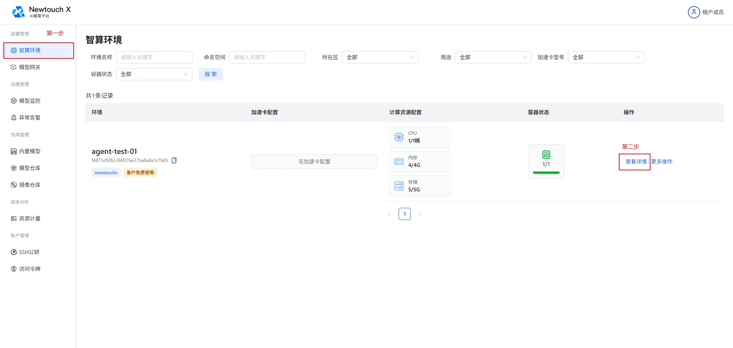This screenshot has width=733, height=348.
Task: Click the agent-test-01 environment name
Action: coord(114,151)
